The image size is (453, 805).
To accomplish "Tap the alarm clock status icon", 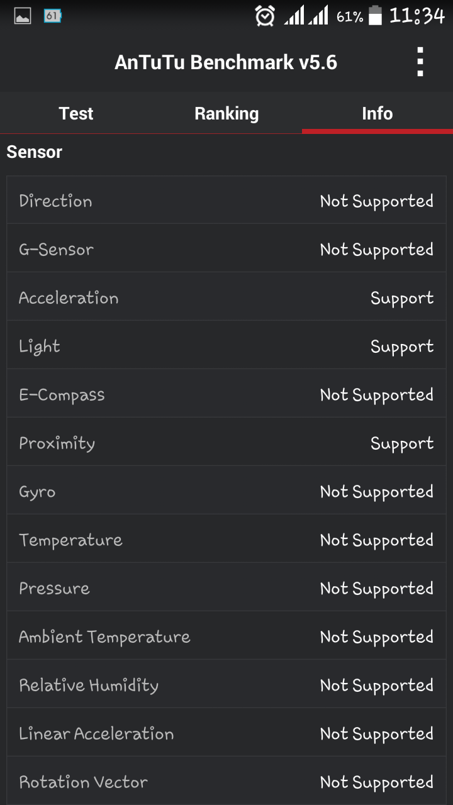I will coord(265,16).
